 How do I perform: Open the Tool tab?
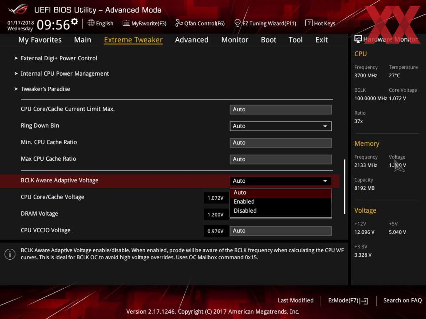click(295, 40)
